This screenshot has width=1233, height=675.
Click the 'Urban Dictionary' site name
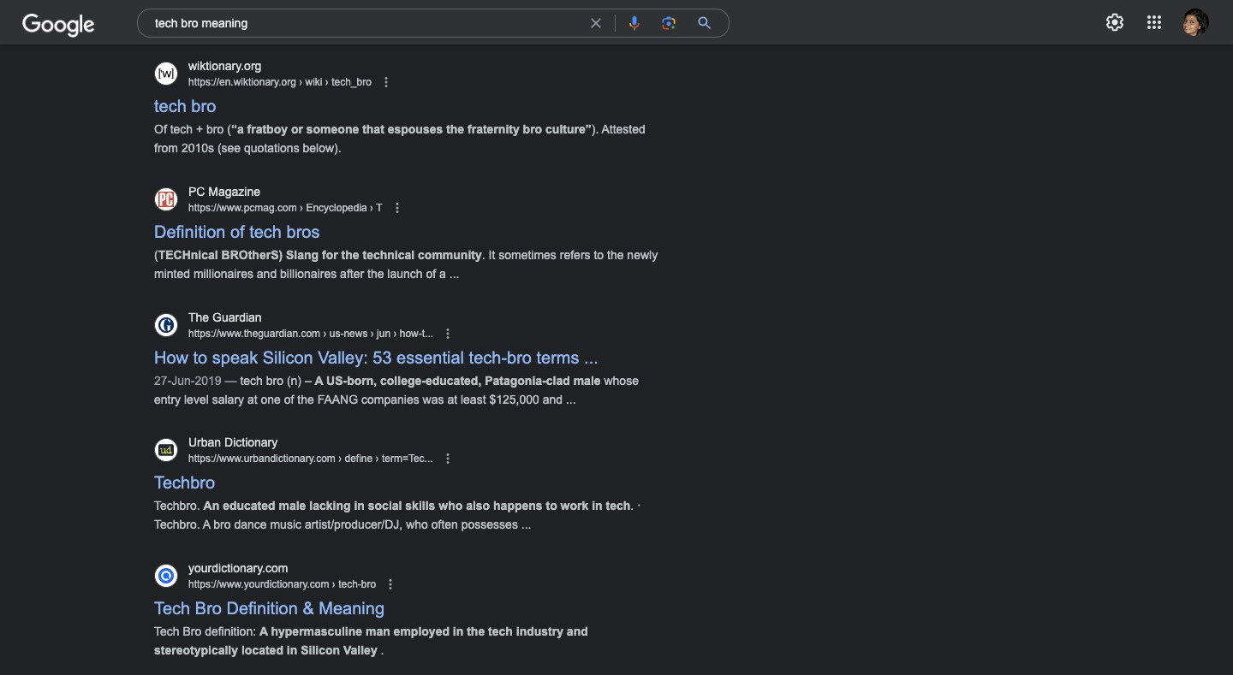pos(233,442)
